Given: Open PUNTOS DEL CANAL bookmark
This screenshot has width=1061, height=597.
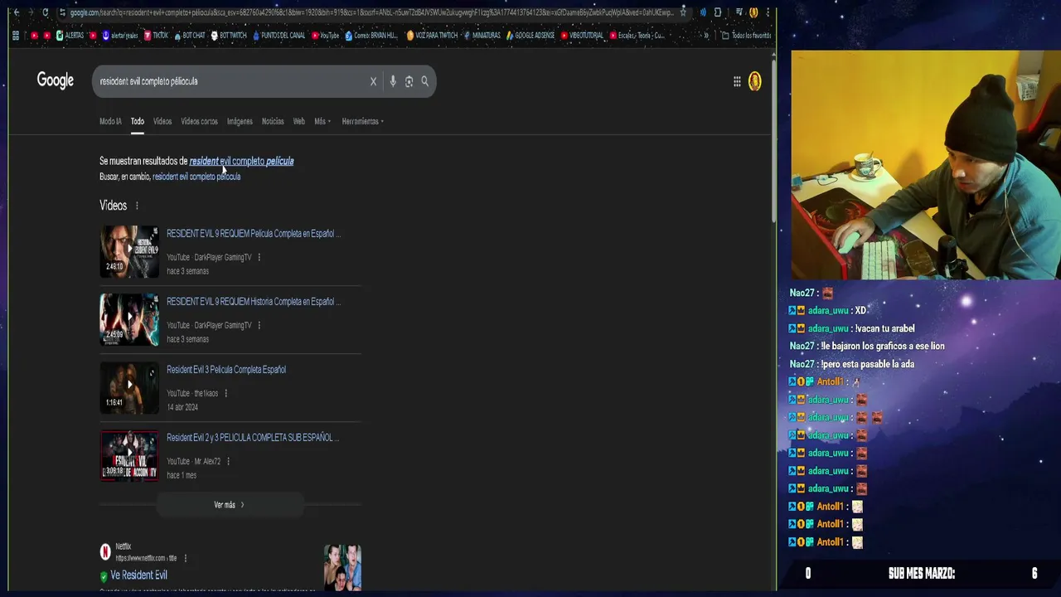Looking at the screenshot, I should [279, 36].
